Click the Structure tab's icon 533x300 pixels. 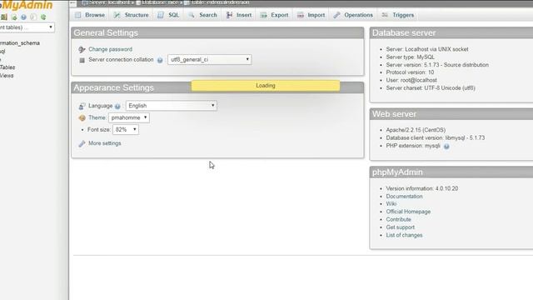click(117, 15)
